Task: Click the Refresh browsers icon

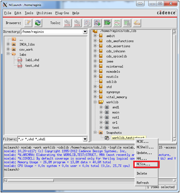Action: [38, 23]
